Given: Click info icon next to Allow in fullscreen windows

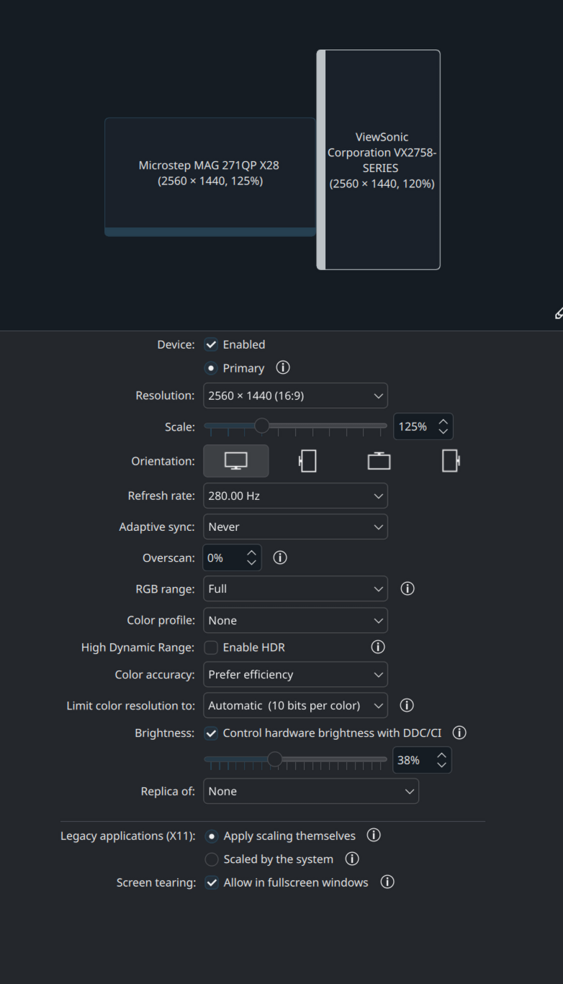Looking at the screenshot, I should 387,882.
